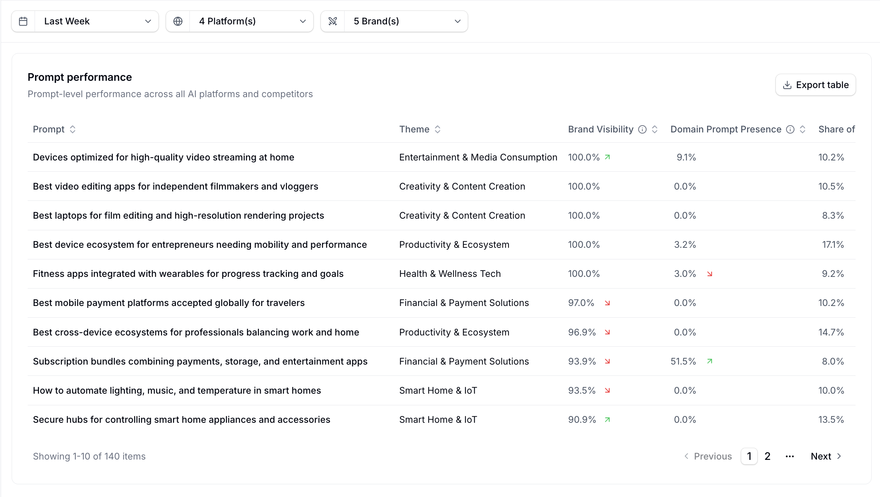Click the download icon in Export table
880x497 pixels.
point(787,85)
